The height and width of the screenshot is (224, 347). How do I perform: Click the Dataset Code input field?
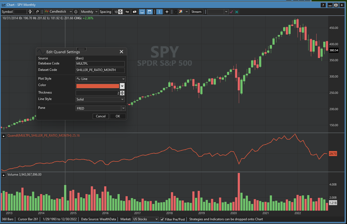[x=100, y=70]
